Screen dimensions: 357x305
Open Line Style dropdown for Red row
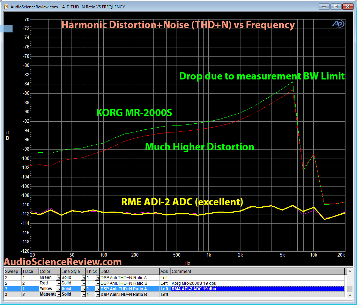(x=83, y=283)
